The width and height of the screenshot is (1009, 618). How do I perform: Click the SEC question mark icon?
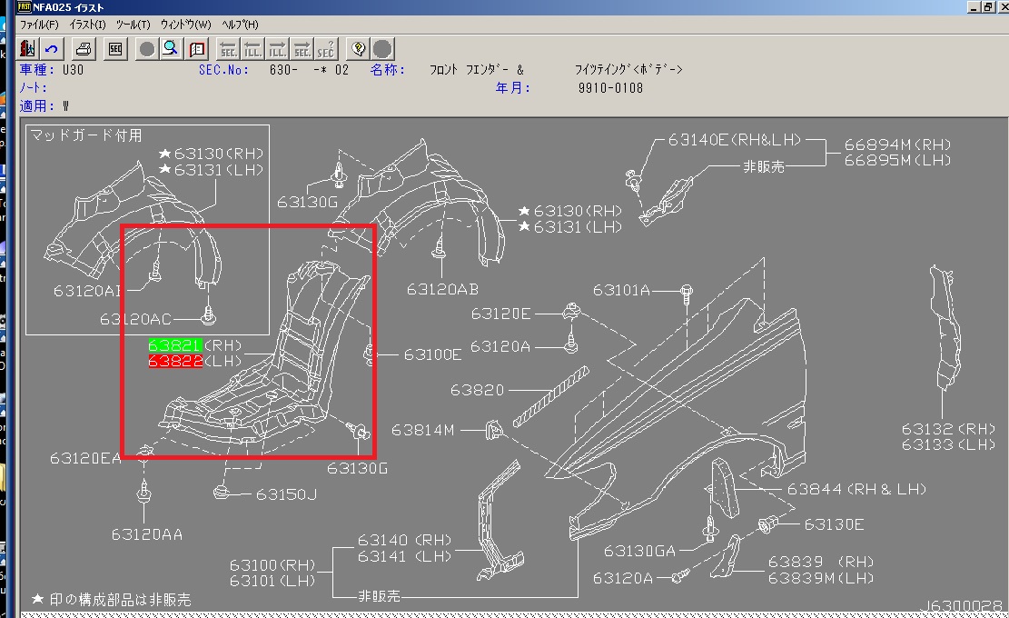(326, 49)
